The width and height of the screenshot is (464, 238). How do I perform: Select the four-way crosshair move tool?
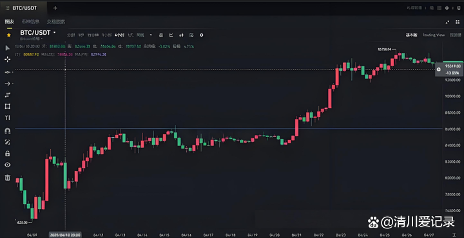(x=8, y=59)
